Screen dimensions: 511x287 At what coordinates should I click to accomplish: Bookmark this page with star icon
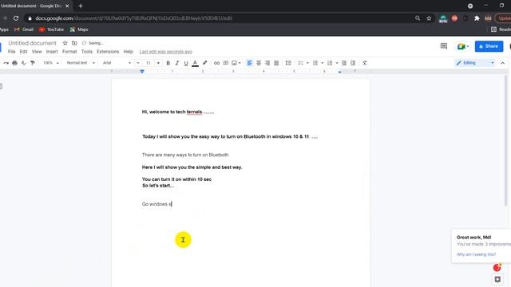point(429,18)
